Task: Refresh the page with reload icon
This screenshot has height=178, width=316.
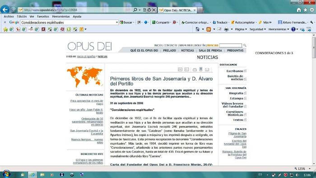Action: click(x=149, y=10)
